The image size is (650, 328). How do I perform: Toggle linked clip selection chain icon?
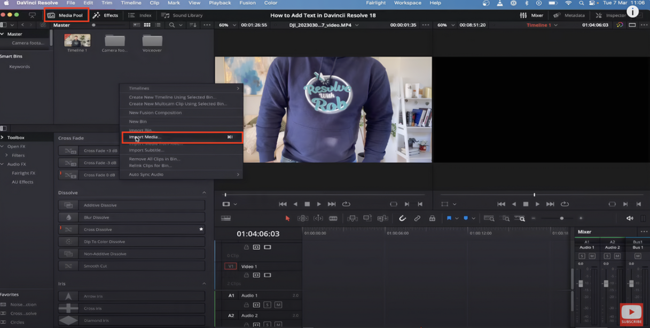pos(417,218)
